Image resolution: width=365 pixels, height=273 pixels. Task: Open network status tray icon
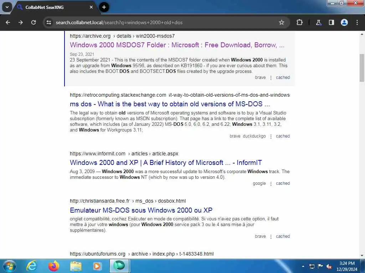312,266
